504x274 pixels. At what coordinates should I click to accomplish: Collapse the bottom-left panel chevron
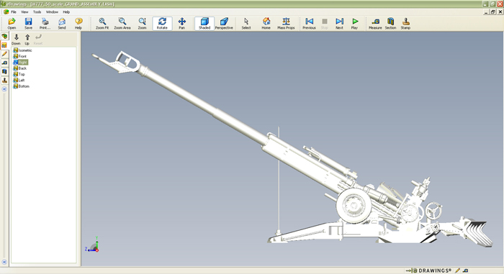click(x=4, y=262)
